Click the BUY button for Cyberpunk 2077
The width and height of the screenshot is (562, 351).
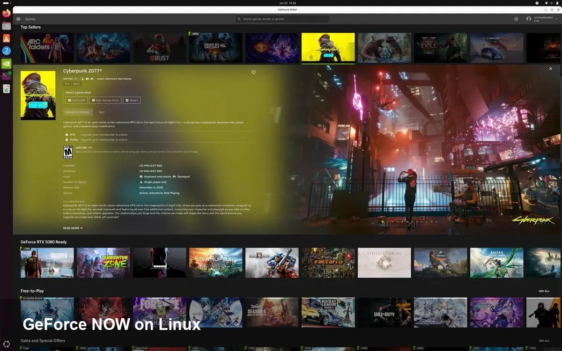pos(102,112)
